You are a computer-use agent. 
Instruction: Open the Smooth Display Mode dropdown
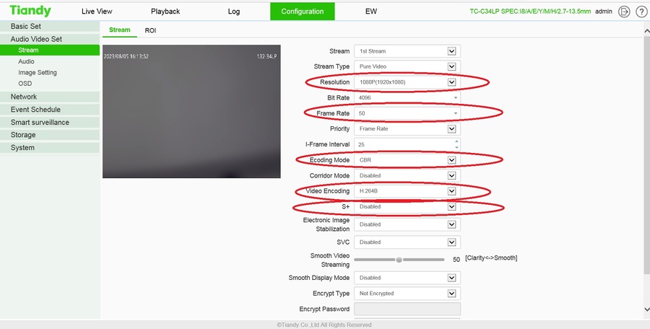point(407,278)
